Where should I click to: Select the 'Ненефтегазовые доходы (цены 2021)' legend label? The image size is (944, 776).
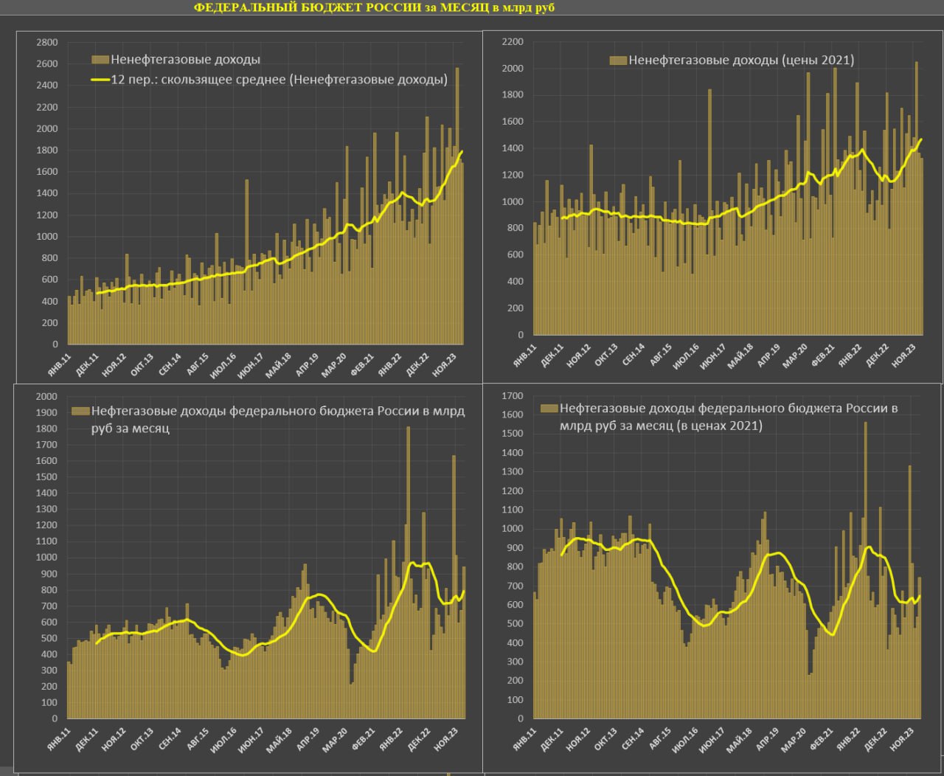point(741,60)
